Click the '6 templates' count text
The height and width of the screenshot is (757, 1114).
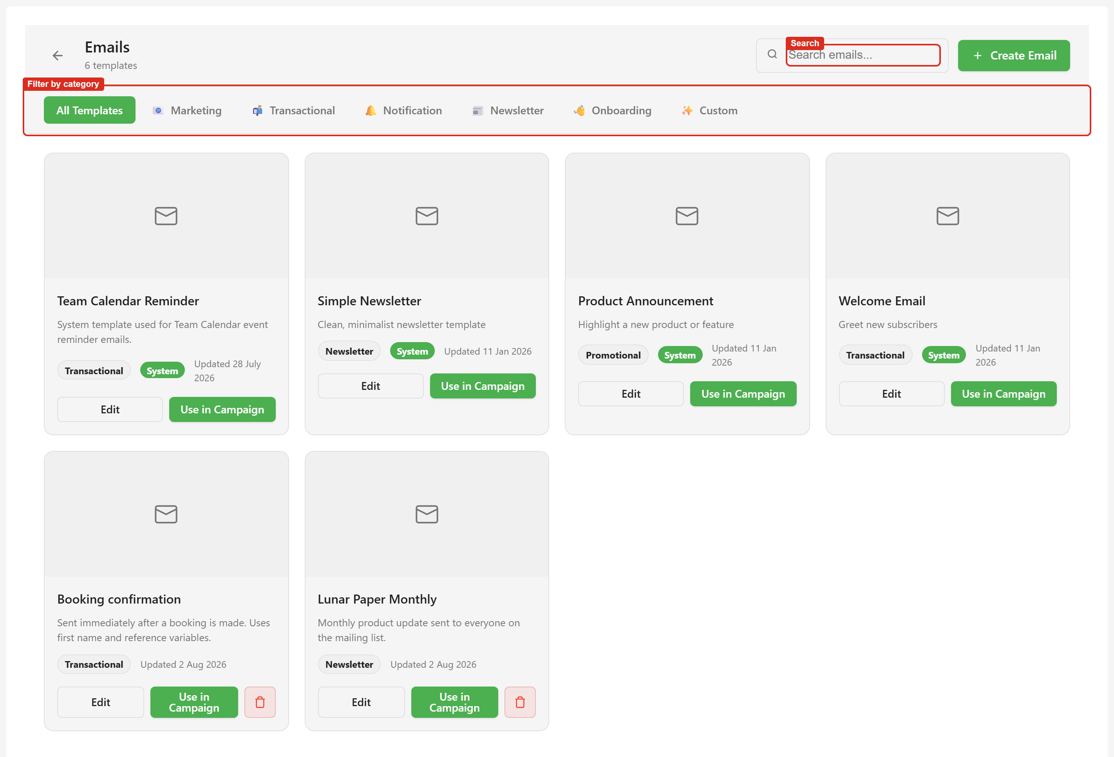coord(111,65)
